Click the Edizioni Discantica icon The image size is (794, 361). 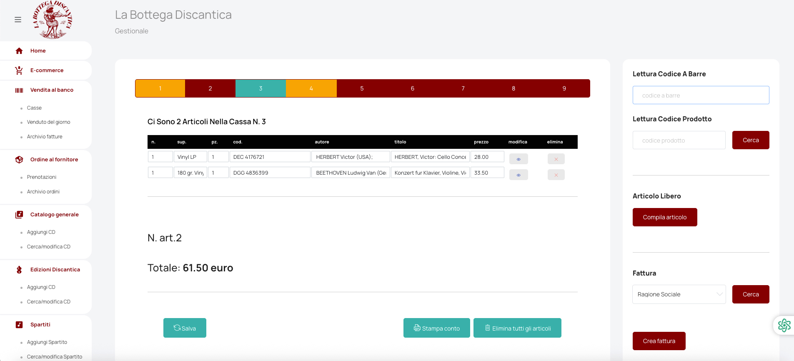point(19,270)
